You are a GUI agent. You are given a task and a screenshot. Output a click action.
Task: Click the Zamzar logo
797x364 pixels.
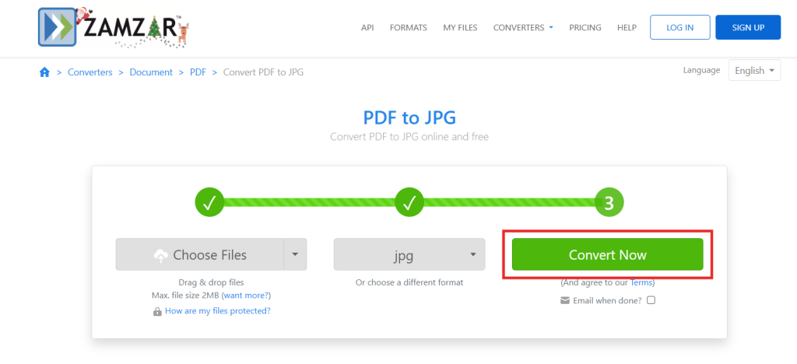tap(114, 27)
